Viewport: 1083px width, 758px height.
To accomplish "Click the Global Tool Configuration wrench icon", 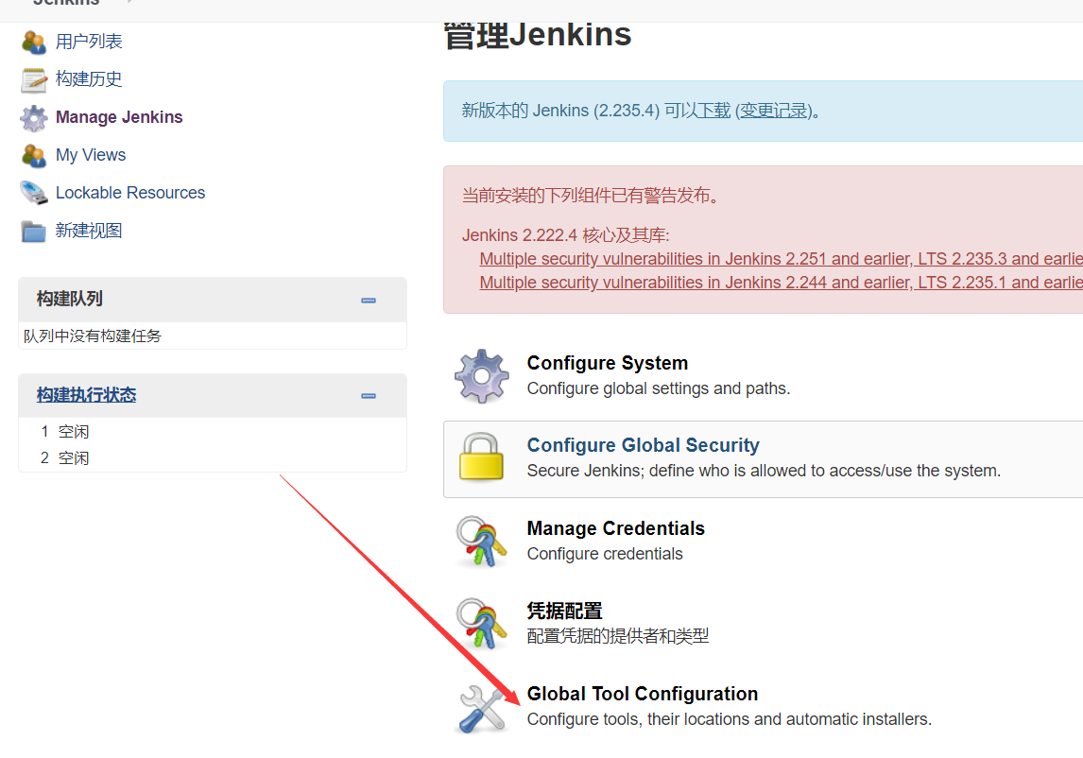I will [x=481, y=708].
